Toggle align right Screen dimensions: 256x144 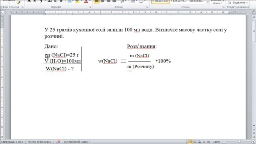[108, 2]
